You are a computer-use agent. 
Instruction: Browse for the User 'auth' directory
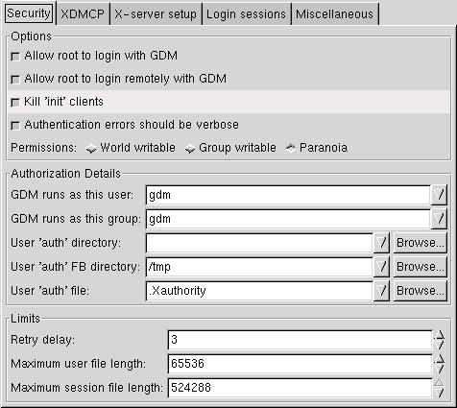tap(420, 243)
